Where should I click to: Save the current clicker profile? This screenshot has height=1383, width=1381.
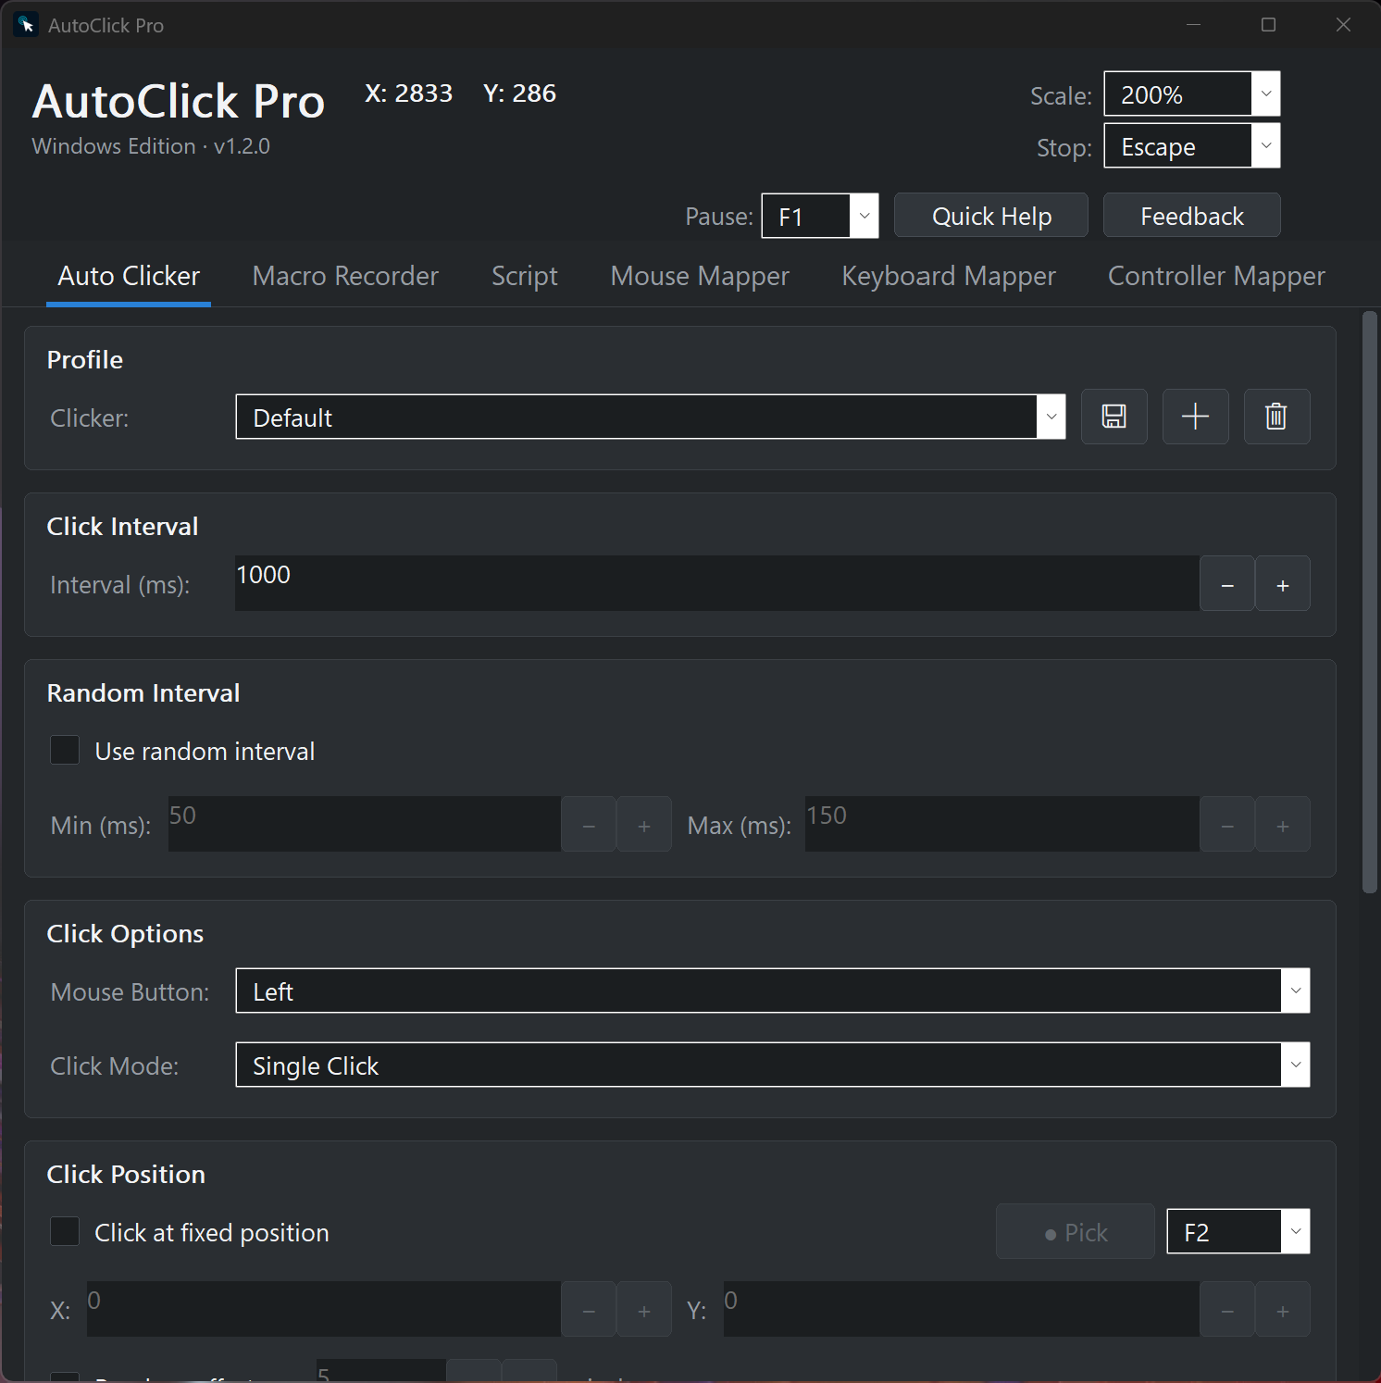(x=1114, y=417)
